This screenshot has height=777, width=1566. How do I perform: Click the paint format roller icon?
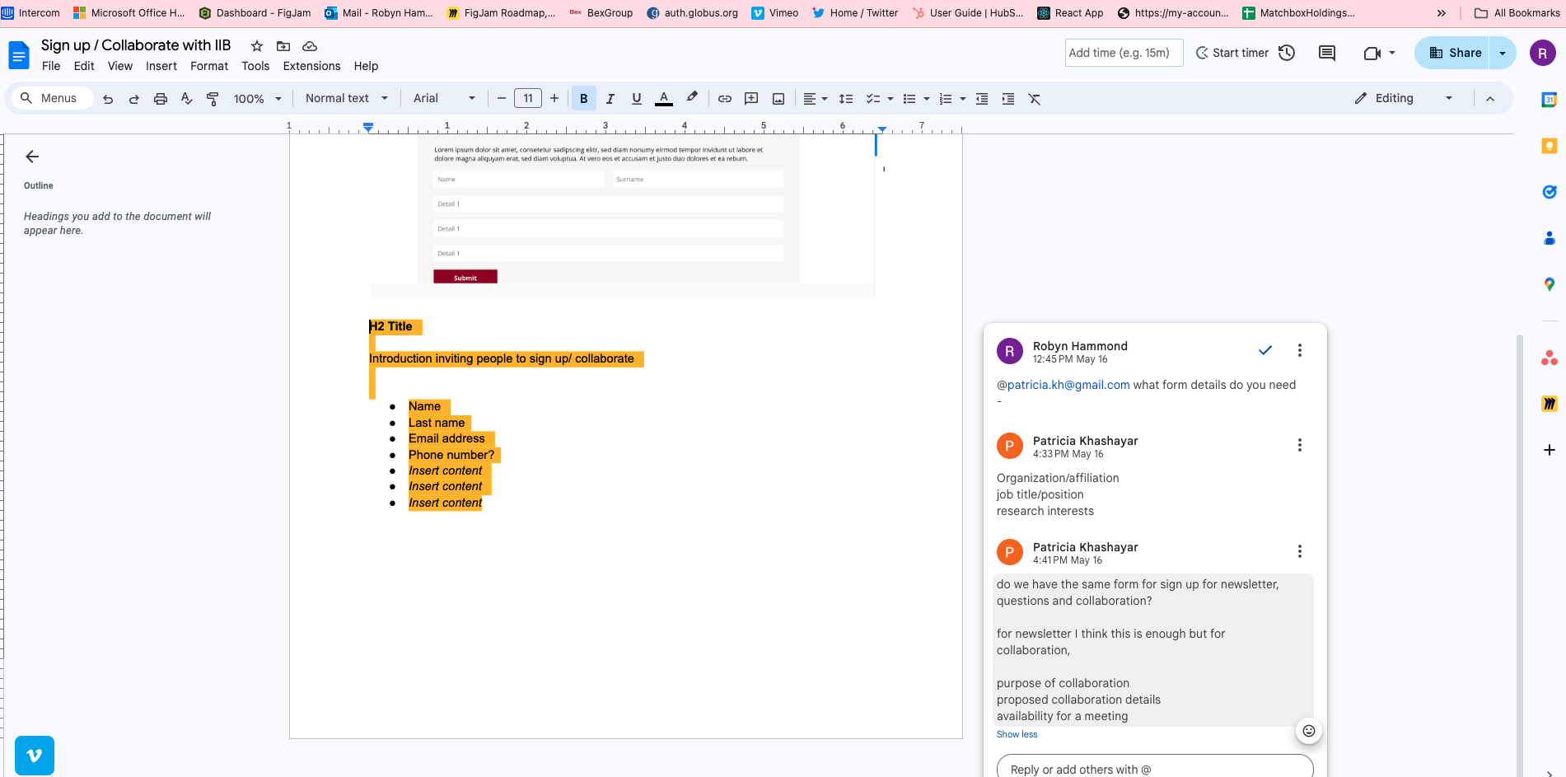coord(213,99)
